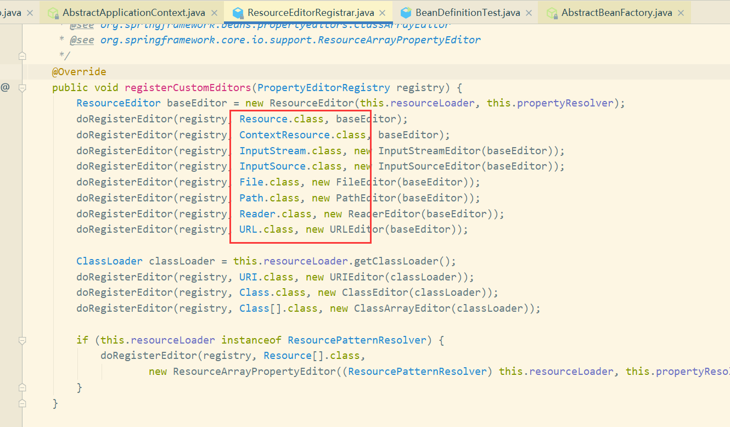Screen dimensions: 730x427
Task: Click the ResourceEditorRegistrar.java class icon
Action: click(x=238, y=13)
